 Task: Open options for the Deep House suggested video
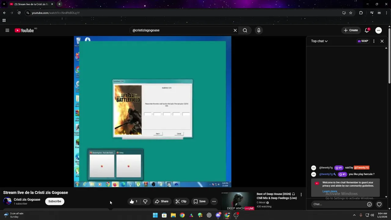point(301,194)
